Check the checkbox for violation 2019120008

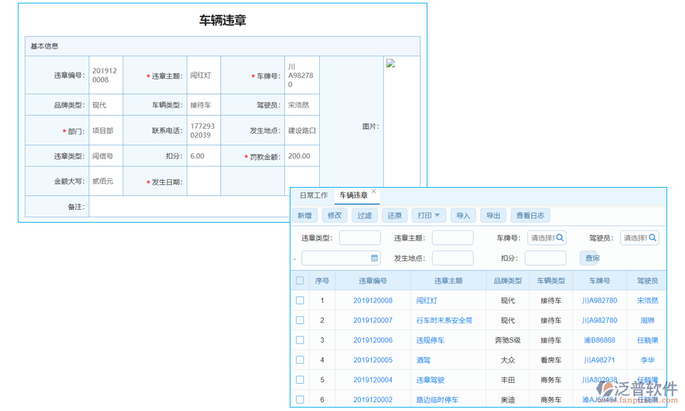pos(299,300)
